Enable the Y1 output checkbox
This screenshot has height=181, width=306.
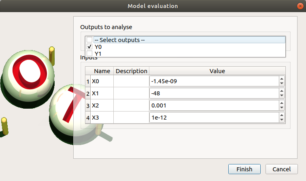point(89,53)
